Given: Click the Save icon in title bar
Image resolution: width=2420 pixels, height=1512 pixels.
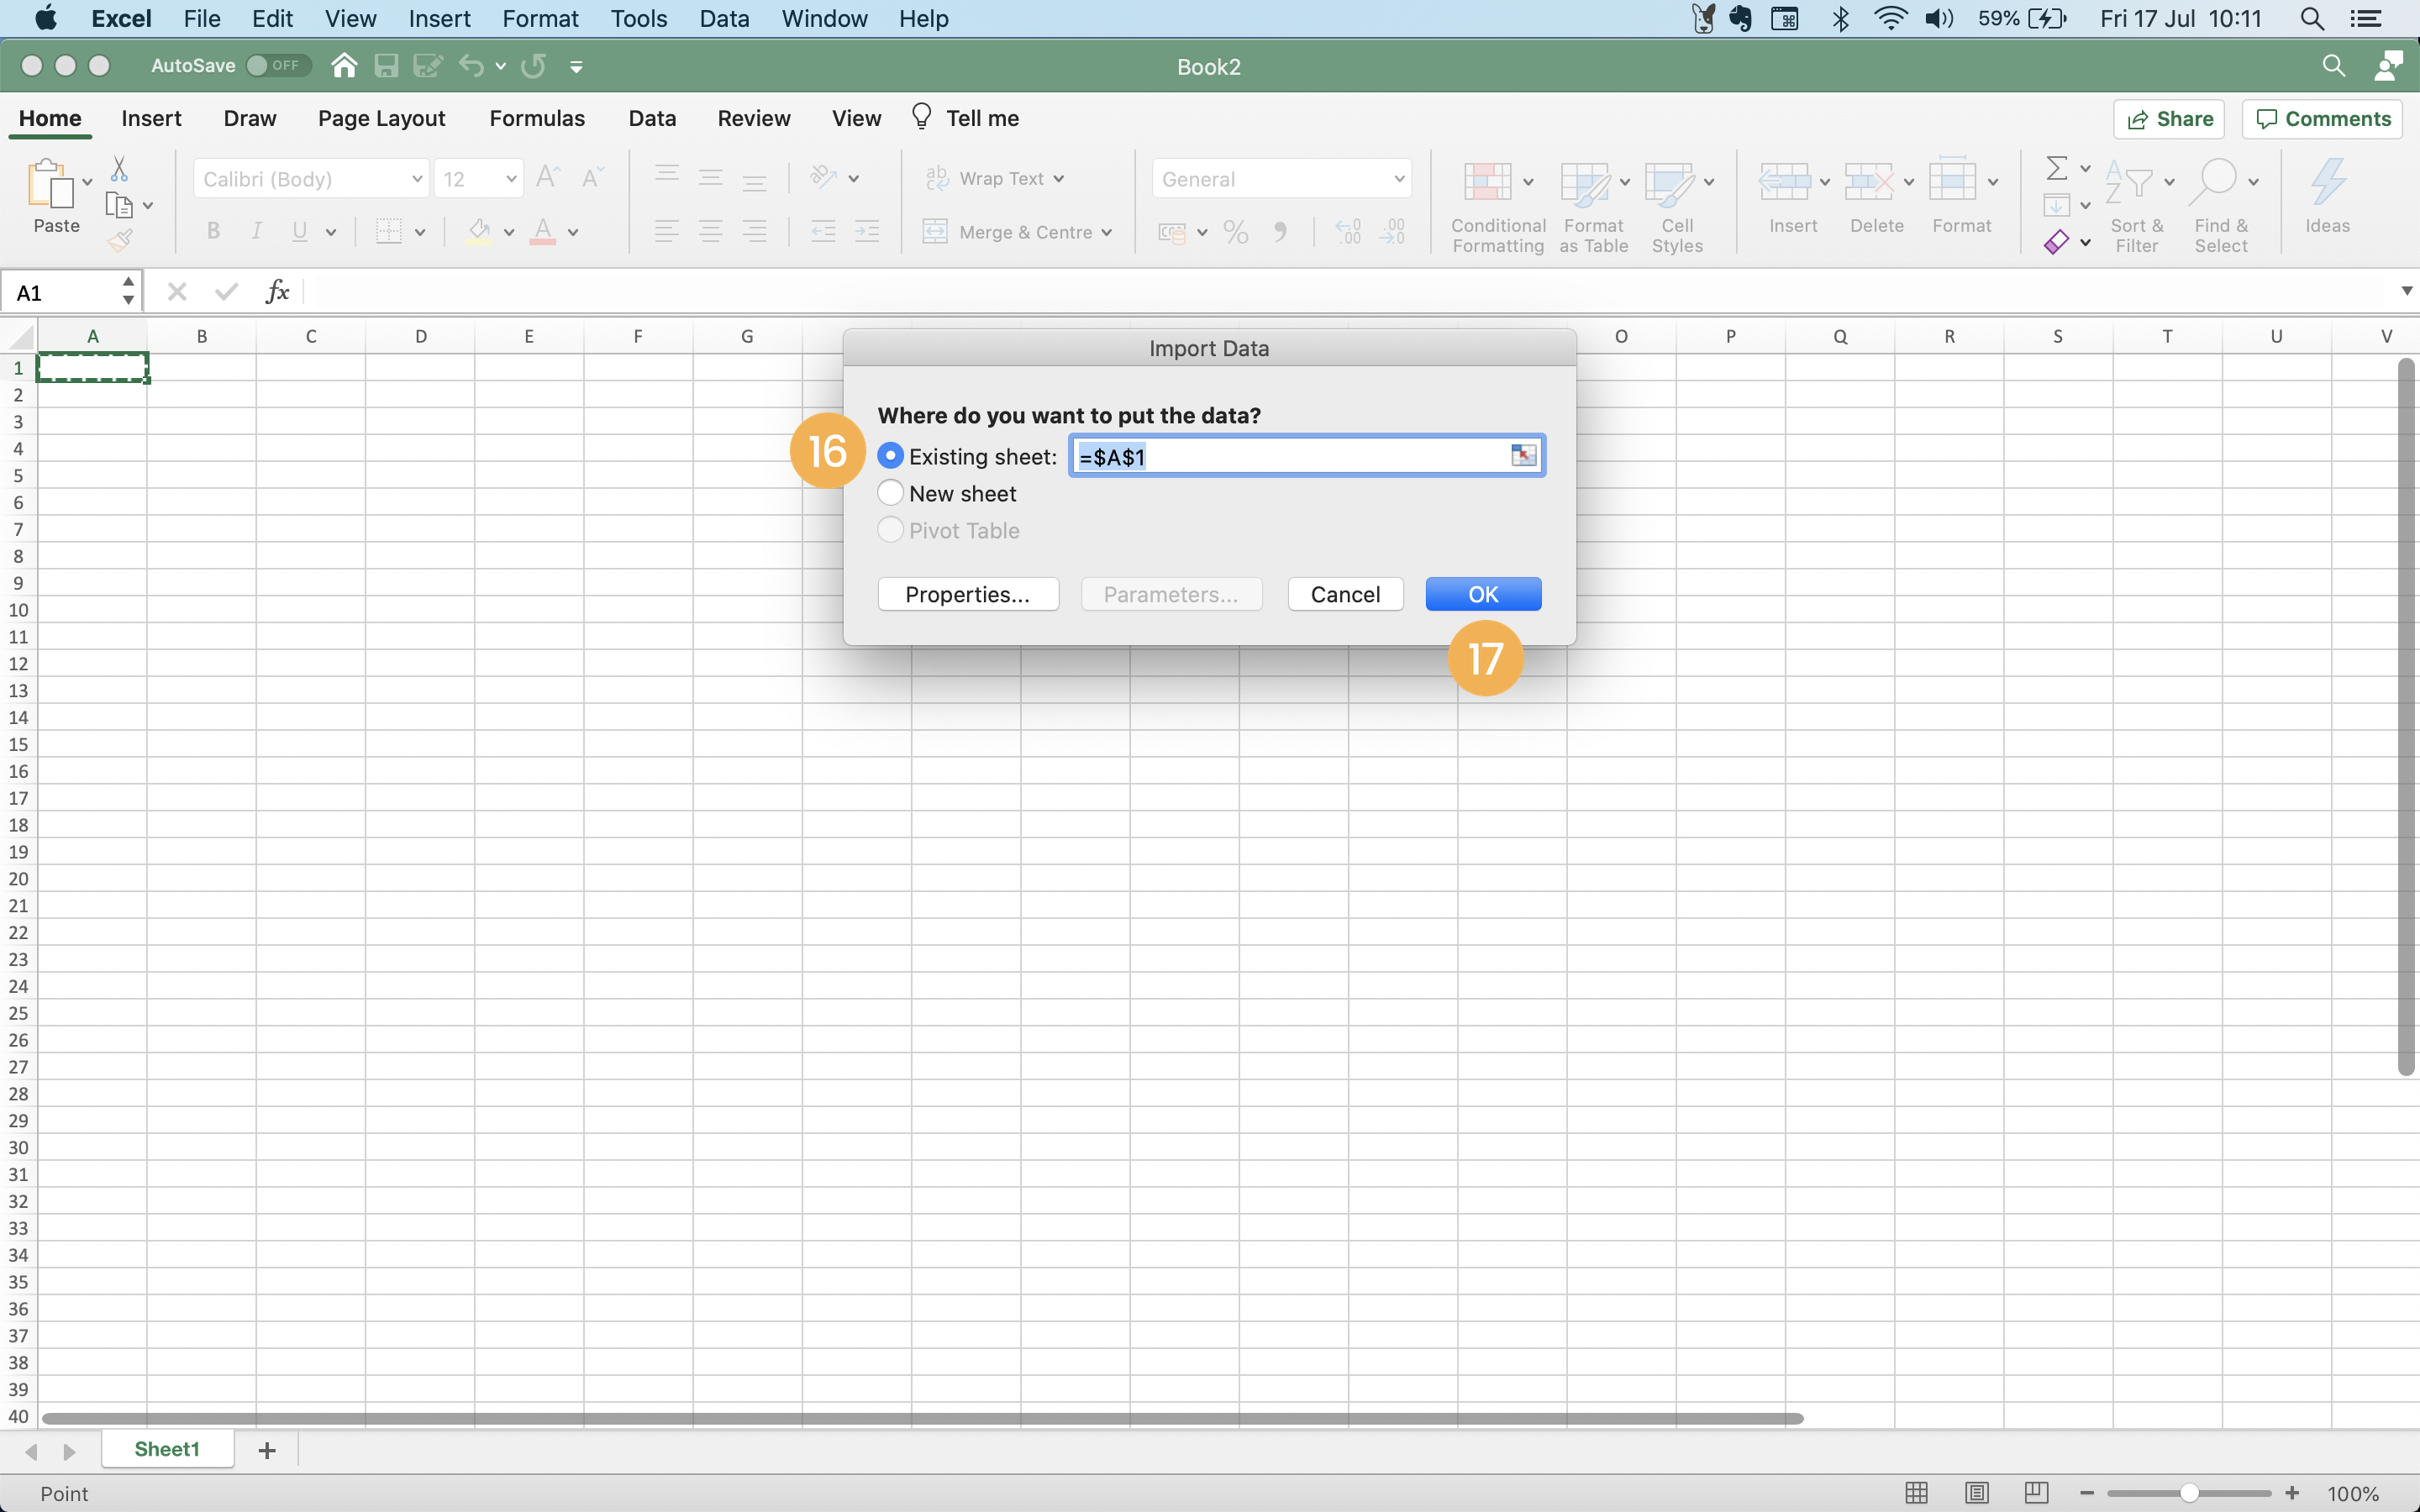Looking at the screenshot, I should (x=386, y=66).
